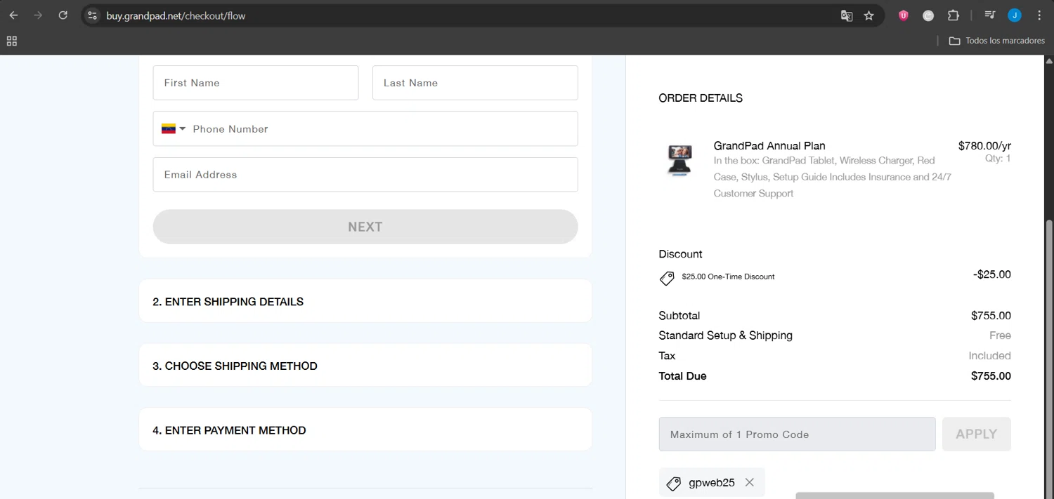
Task: Open the media control icon
Action: coord(989,15)
